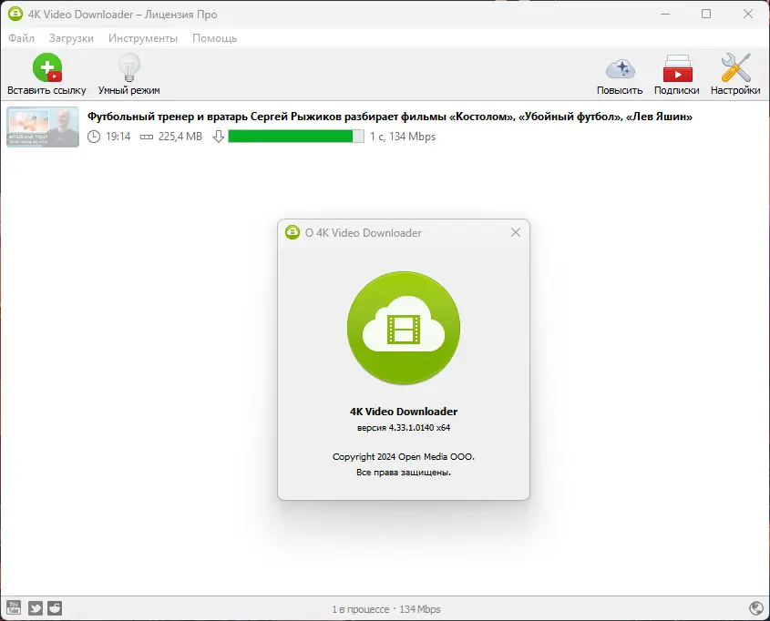Close the О 4K Video Downloader dialog
Screen dimensions: 770x621
[516, 232]
